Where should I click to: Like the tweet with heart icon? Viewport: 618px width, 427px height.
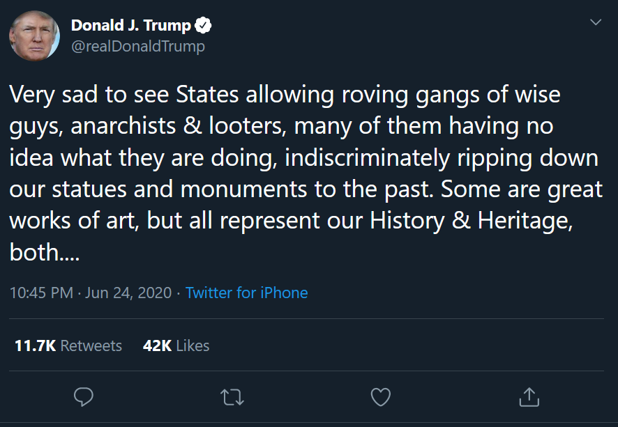tap(380, 397)
